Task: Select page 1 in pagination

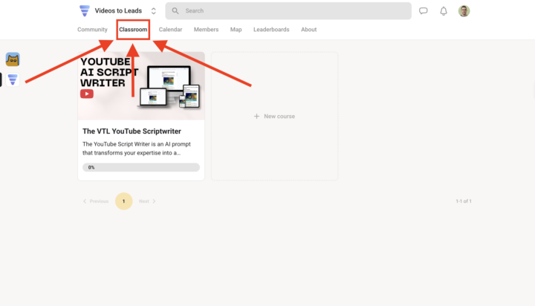Action: coord(123,201)
